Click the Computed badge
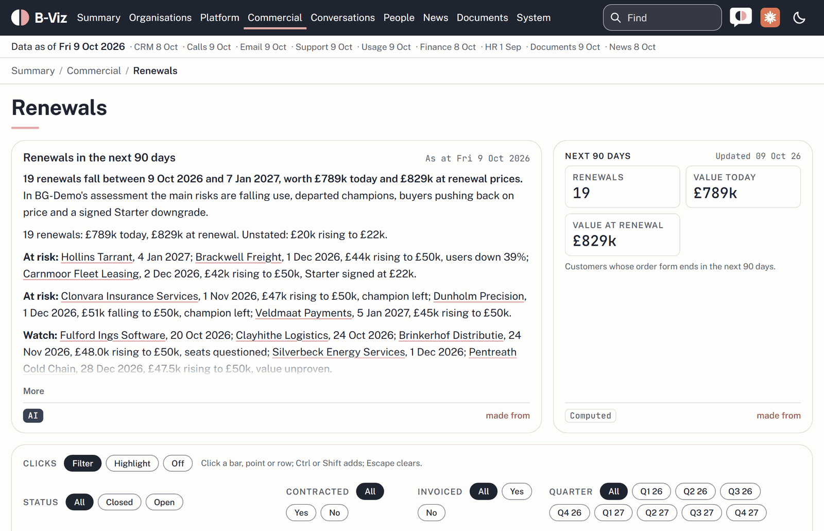The width and height of the screenshot is (824, 531). [591, 416]
